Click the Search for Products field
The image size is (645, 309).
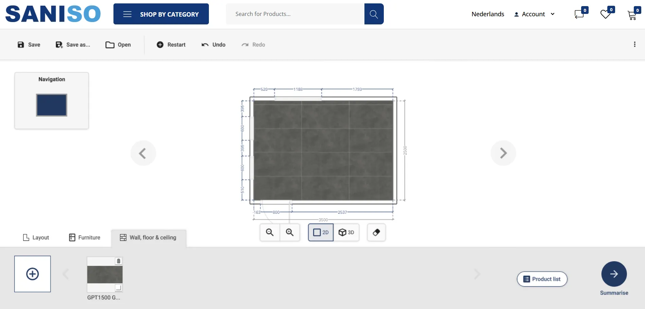click(x=295, y=14)
